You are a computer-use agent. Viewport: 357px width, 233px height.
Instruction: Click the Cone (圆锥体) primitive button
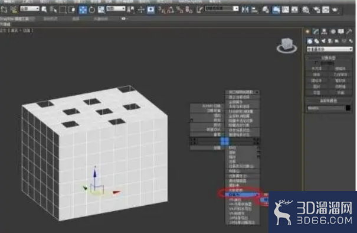(x=340, y=69)
